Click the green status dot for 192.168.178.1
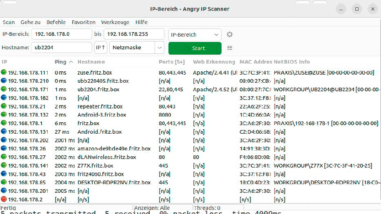 (x=4, y=123)
